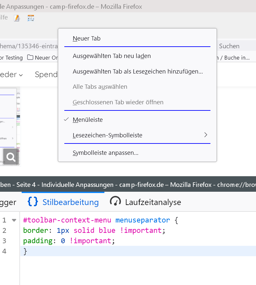The width and height of the screenshot is (256, 285).
Task: Collapse the CSS rule at line 1
Action: pos(14,220)
